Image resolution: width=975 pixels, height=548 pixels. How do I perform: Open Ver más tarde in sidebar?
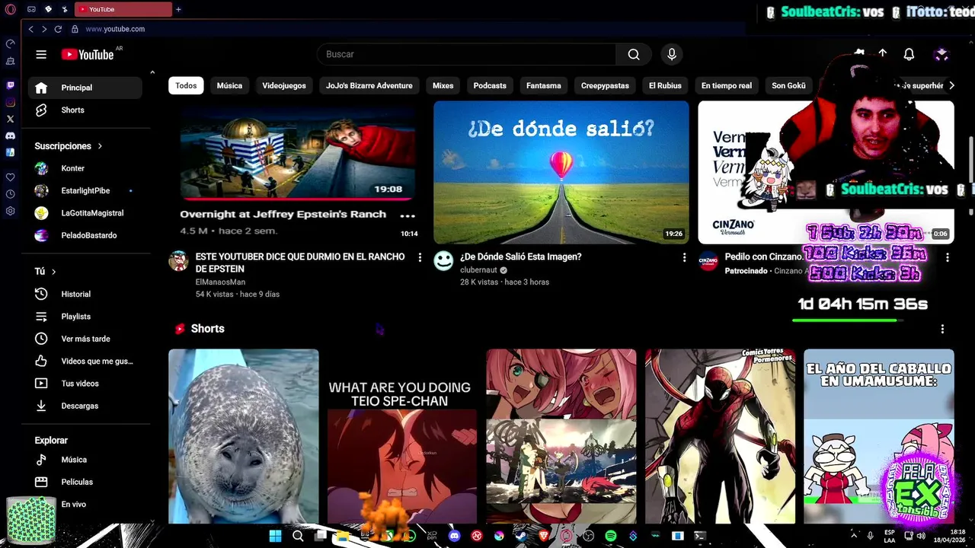point(85,339)
